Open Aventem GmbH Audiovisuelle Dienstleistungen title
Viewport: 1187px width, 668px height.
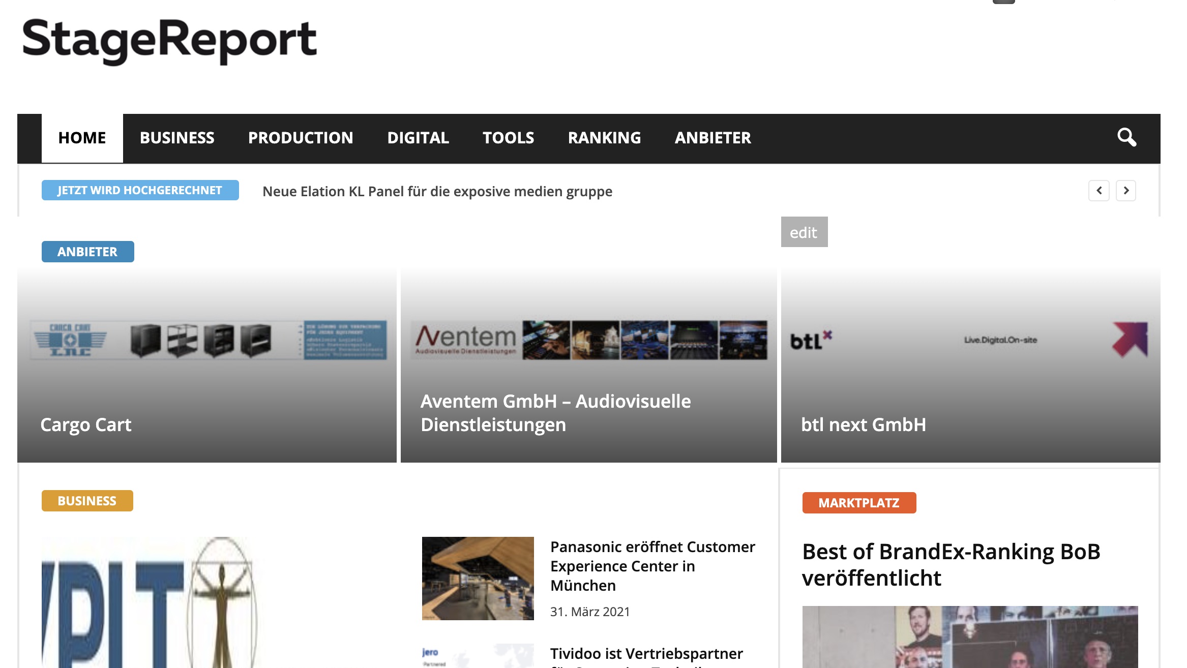(x=555, y=413)
